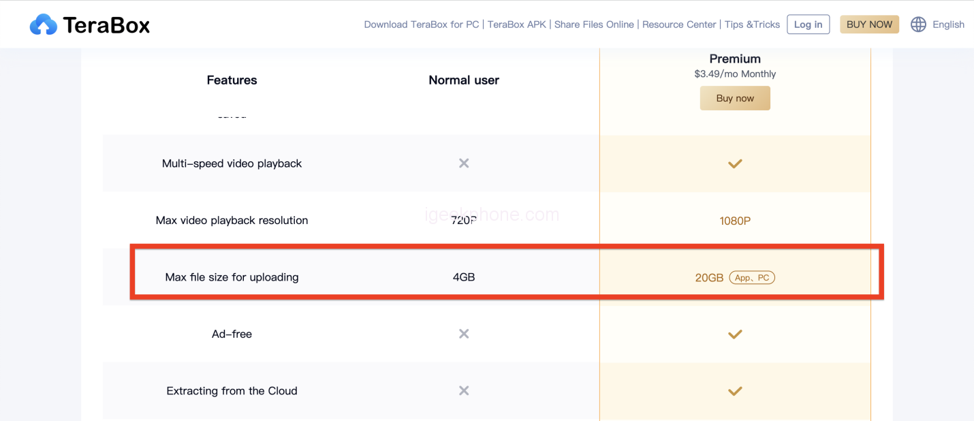Click the App, PC badge
The image size is (974, 421).
752,278
